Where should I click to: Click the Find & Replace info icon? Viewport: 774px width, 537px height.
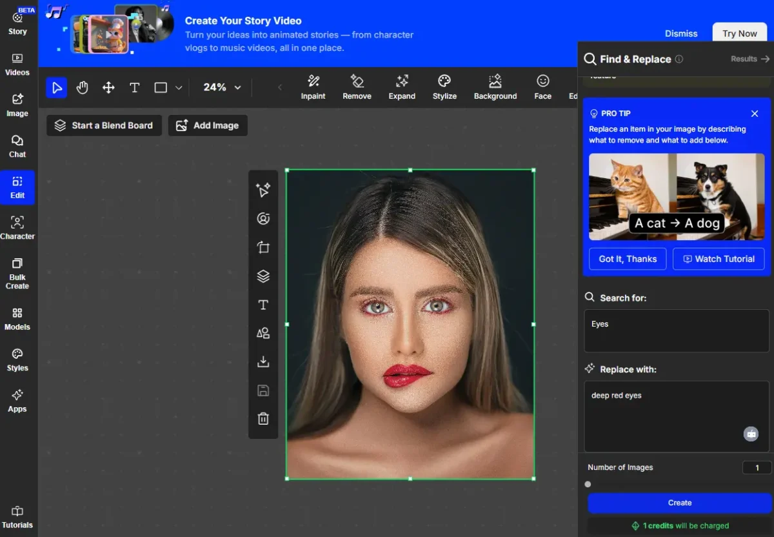pyautogui.click(x=679, y=59)
